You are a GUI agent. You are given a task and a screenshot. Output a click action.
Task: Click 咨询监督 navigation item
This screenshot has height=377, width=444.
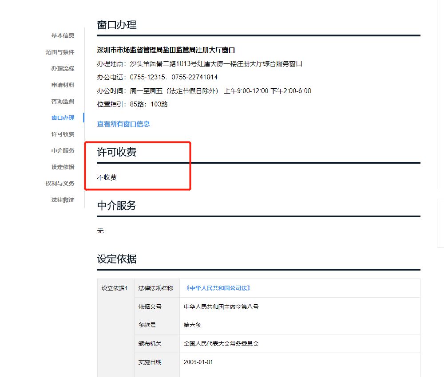[x=63, y=102]
